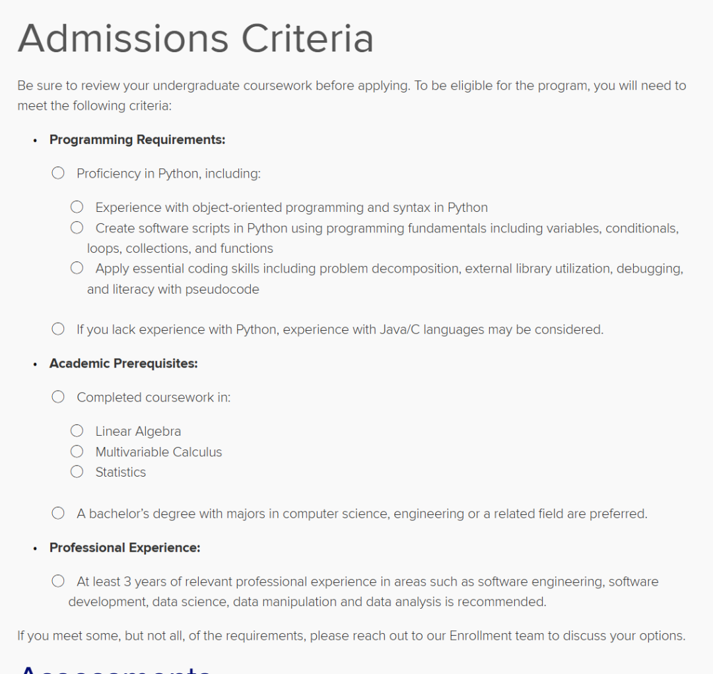The image size is (713, 674).
Task: Select the circle next to object-oriented programming
Action: coord(77,207)
